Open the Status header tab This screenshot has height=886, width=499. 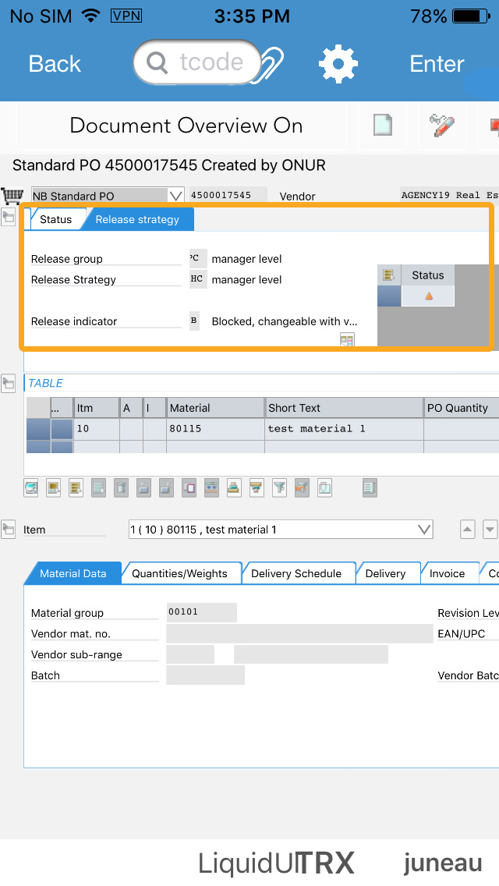(x=55, y=219)
